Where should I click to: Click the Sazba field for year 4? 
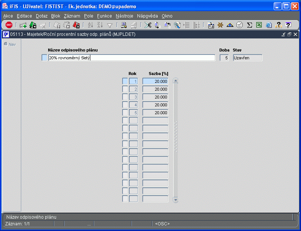(x=155, y=105)
